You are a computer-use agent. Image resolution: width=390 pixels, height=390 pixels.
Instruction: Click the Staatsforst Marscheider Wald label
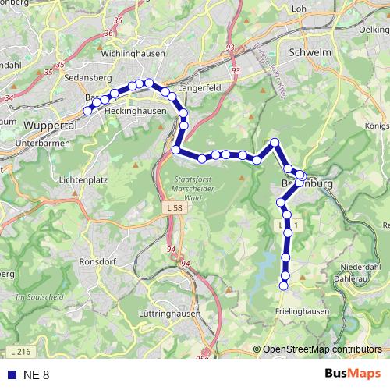coord(193,189)
